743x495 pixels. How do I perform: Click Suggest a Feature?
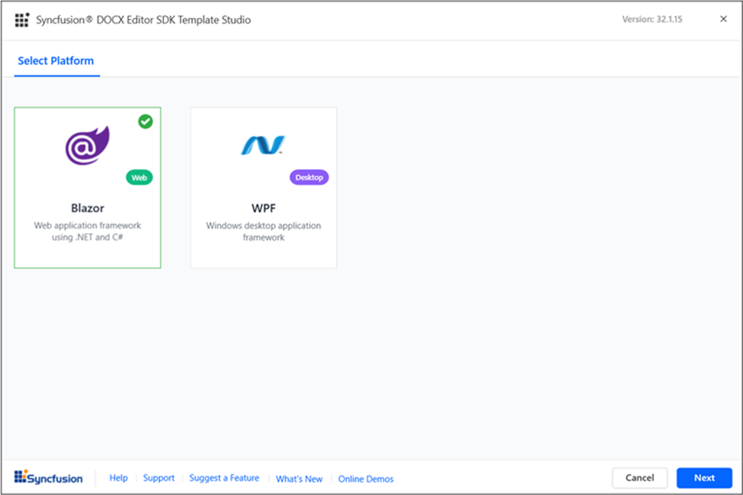tap(224, 478)
